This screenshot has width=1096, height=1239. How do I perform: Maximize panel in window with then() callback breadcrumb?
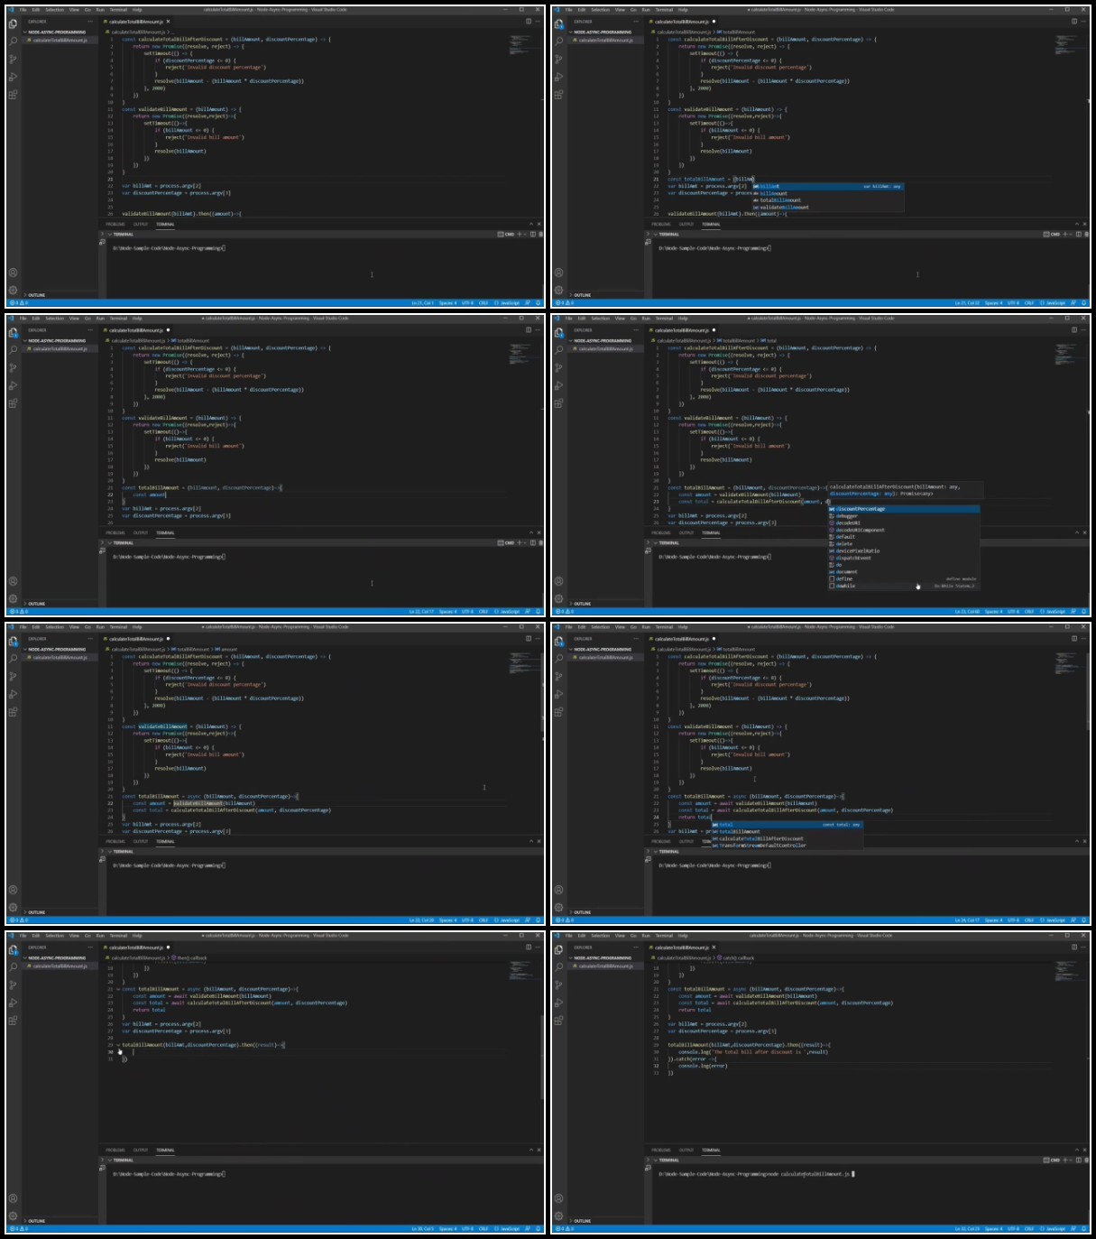[x=530, y=1150]
